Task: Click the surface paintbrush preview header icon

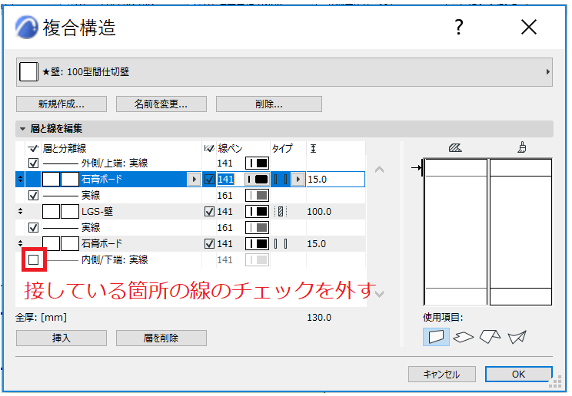Action: 522,147
